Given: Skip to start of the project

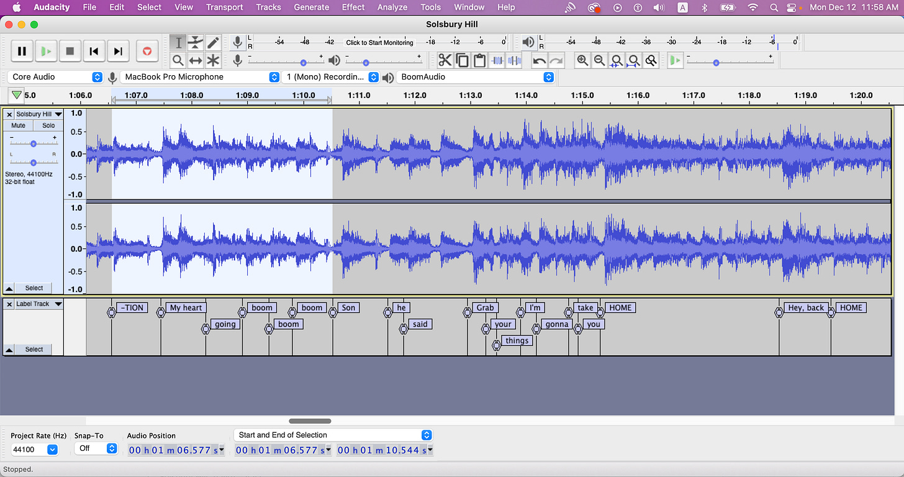Looking at the screenshot, I should tap(94, 51).
